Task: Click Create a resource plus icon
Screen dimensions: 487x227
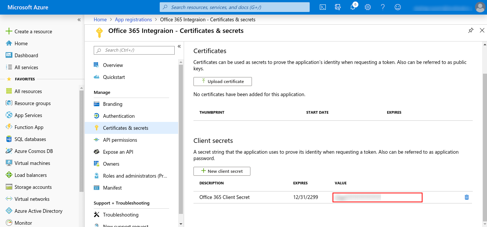Action: click(9, 31)
